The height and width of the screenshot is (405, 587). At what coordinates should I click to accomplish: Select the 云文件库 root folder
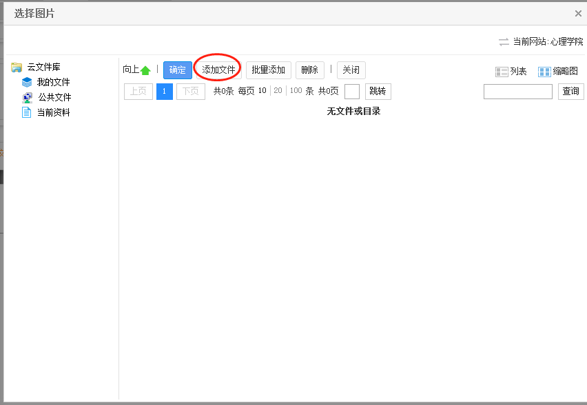click(43, 67)
